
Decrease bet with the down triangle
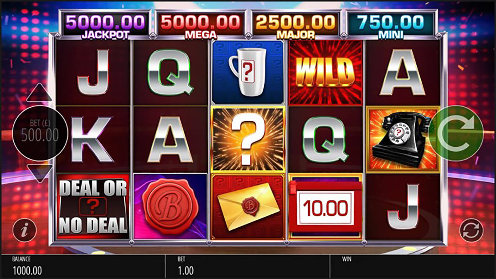click(39, 173)
